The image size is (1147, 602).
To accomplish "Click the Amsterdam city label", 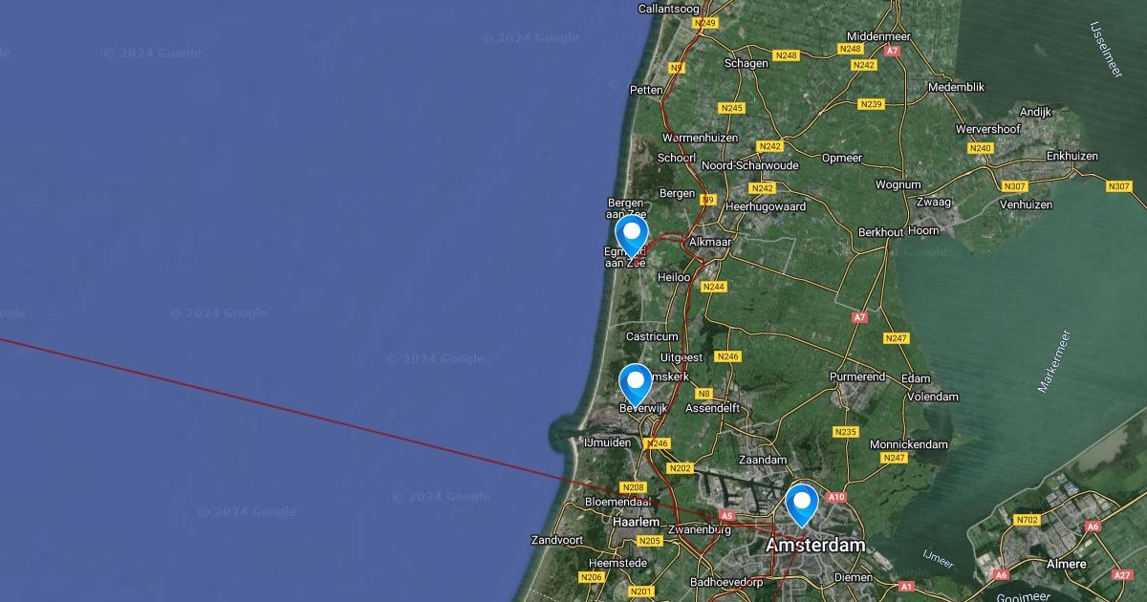I will (815, 546).
